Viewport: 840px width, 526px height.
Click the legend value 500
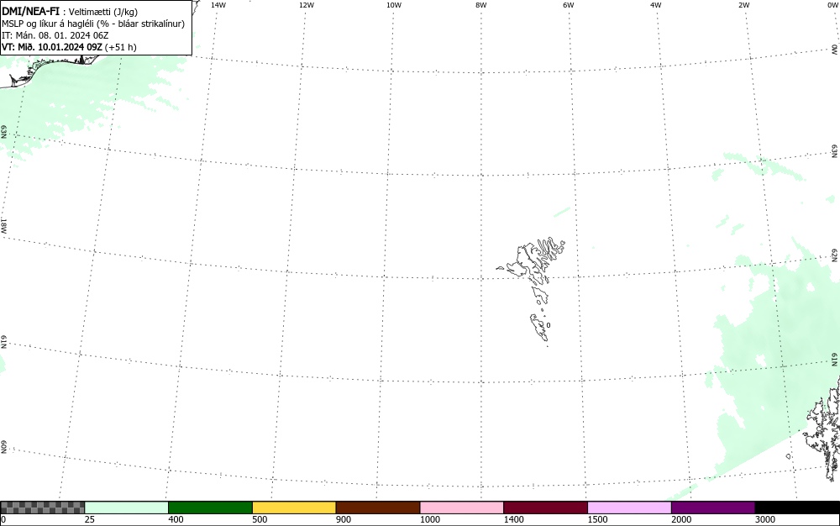point(260,519)
